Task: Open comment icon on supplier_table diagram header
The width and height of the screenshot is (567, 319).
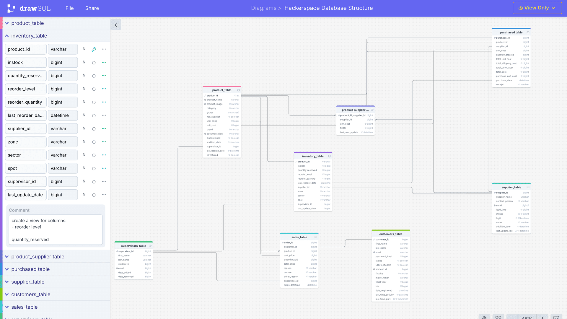Action: (x=528, y=187)
